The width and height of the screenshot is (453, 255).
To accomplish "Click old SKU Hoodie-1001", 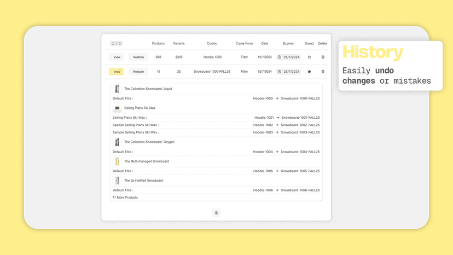I will tap(264, 118).
